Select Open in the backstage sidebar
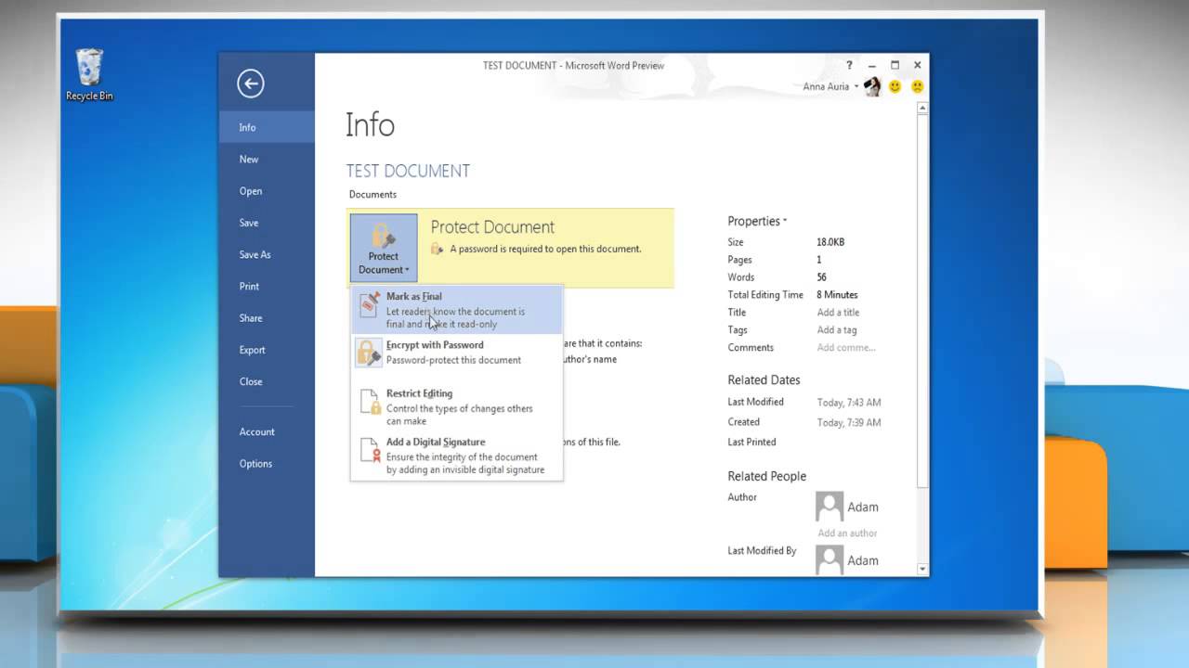The image size is (1189, 668). (x=267, y=191)
